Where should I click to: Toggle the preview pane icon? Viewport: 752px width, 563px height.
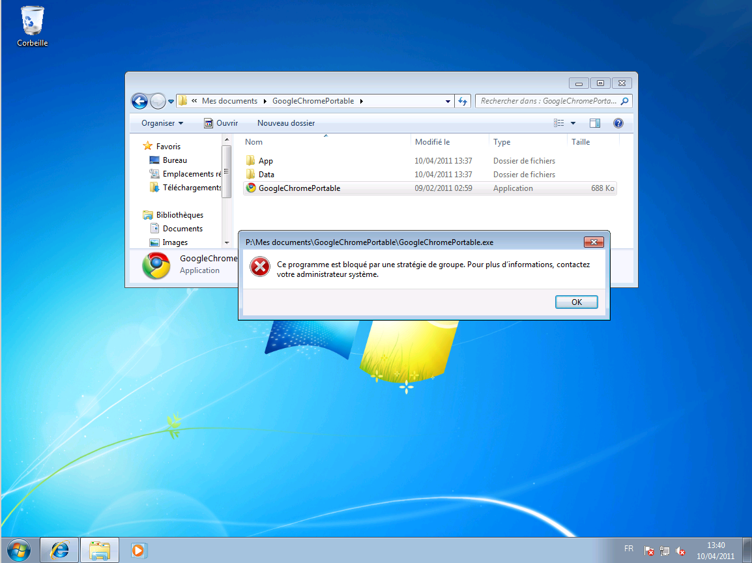[595, 123]
